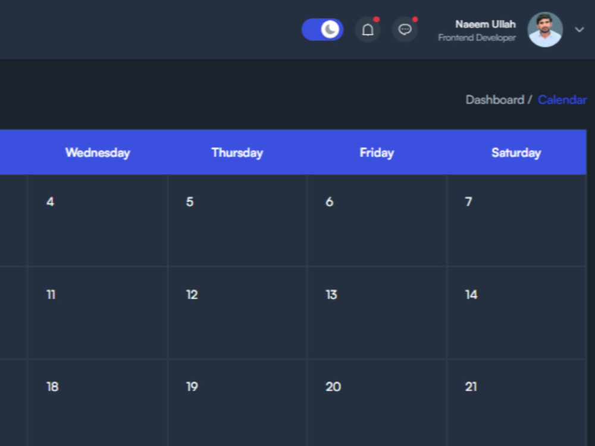Click the Frontend Developer subtitle
This screenshot has width=595, height=446.
point(477,37)
